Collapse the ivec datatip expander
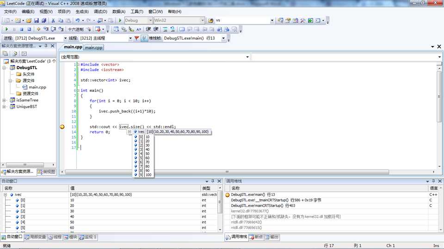444x249 pixels. (x=129, y=132)
